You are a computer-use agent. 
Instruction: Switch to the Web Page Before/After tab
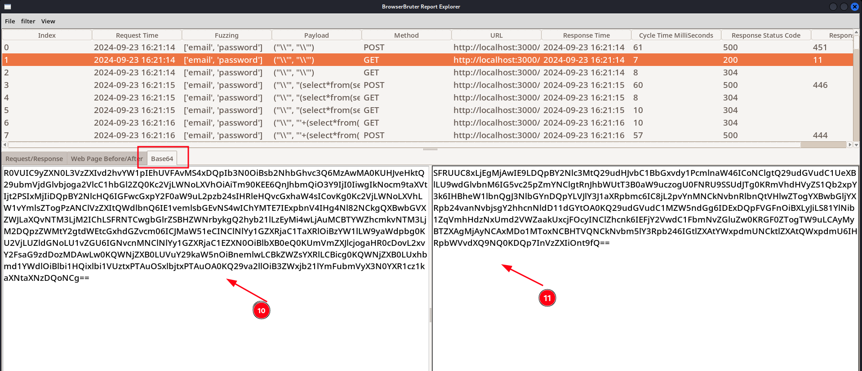107,159
